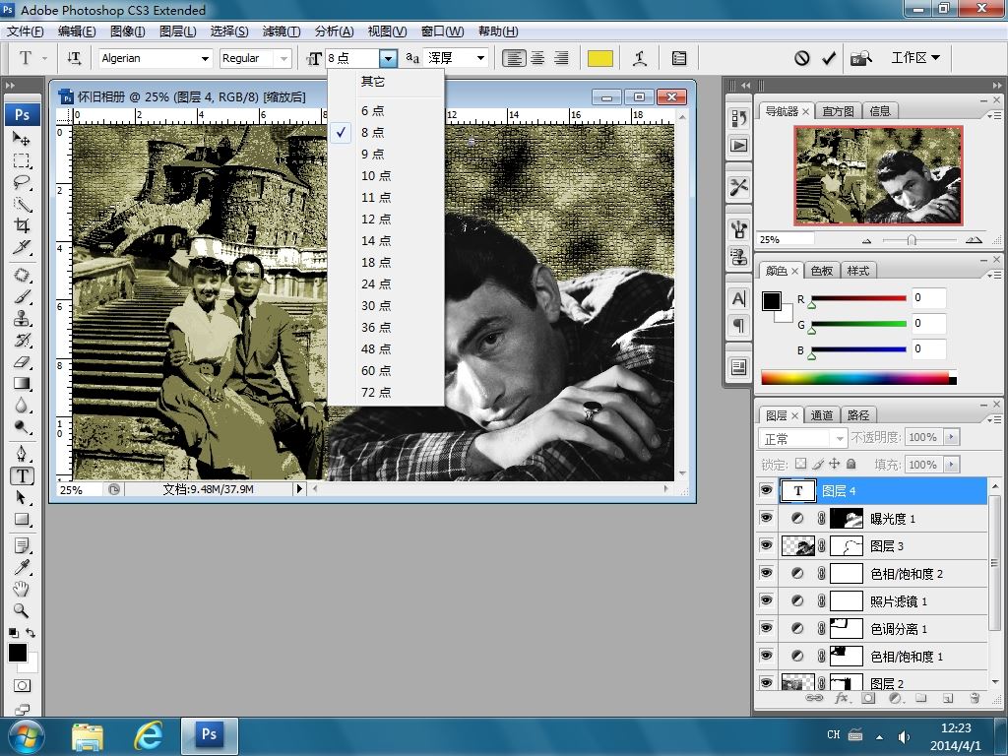Select the Clone Stamp tool
Screen dimensions: 1008x756
tap(22, 319)
